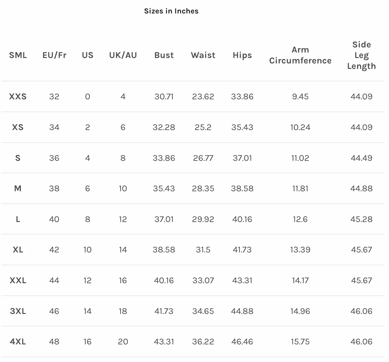The width and height of the screenshot is (389, 362).
Task: Select the XL size row label
Action: tap(18, 250)
